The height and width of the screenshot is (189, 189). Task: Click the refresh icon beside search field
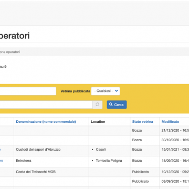(x=98, y=104)
